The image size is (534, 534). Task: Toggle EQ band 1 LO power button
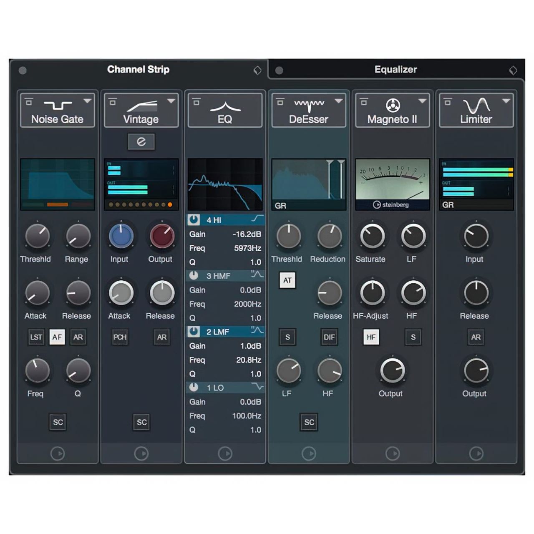point(194,387)
